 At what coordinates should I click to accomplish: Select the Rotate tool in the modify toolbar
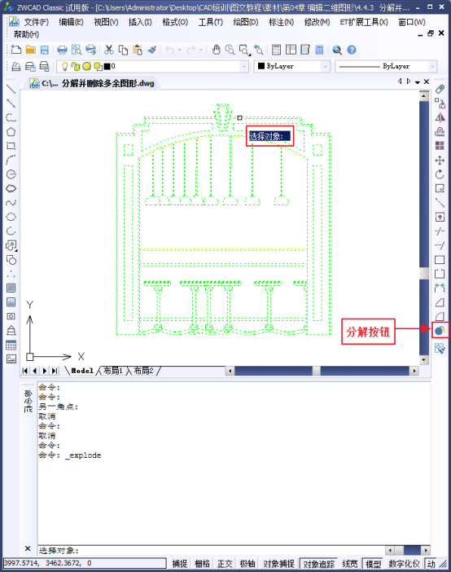pyautogui.click(x=440, y=174)
